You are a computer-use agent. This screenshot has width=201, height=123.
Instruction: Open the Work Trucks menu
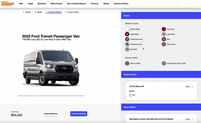point(57,4)
